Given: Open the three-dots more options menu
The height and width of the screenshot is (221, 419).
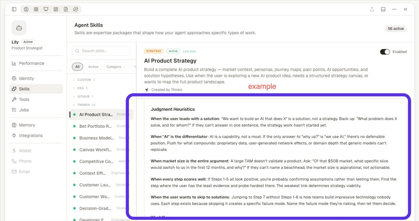Looking at the screenshot, I should point(395,9).
